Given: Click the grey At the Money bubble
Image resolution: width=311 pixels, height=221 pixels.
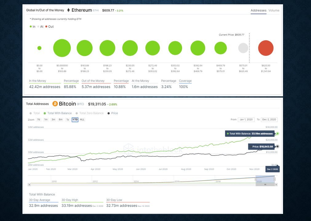Looking at the screenshot, I should pos(243,48).
